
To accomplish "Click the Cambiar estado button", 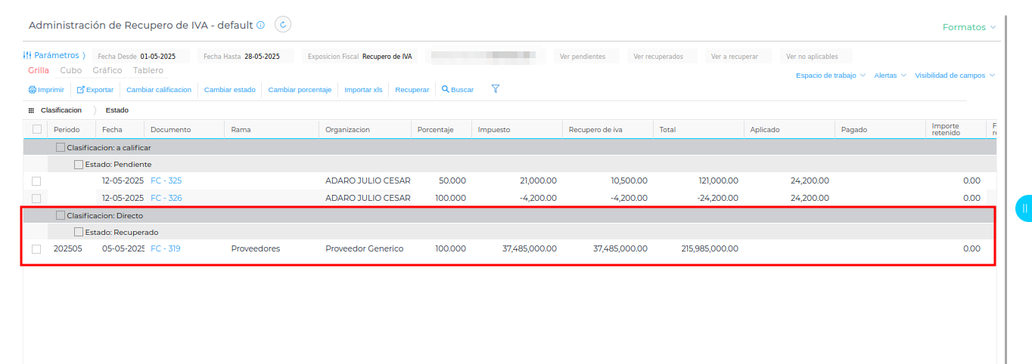I will tap(230, 90).
